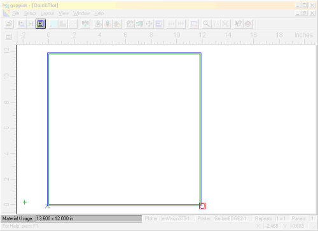
Task: Open the File menu
Action: pos(16,13)
